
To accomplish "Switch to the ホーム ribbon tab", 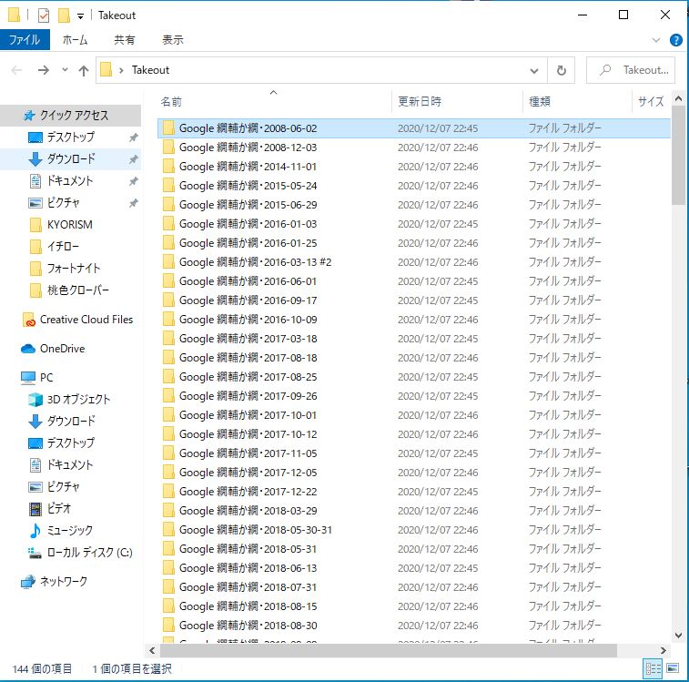I will click(x=75, y=40).
